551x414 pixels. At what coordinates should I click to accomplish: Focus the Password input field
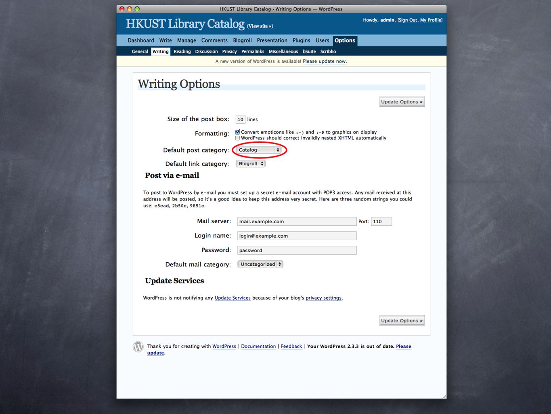point(297,250)
